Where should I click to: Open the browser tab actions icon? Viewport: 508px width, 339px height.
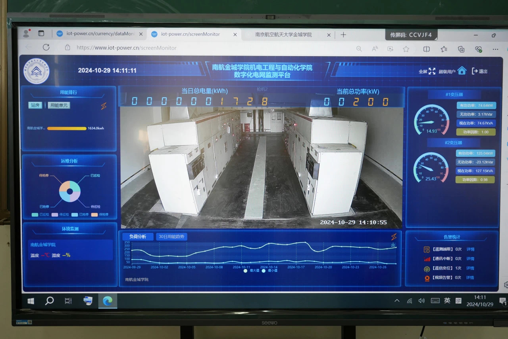point(41,33)
